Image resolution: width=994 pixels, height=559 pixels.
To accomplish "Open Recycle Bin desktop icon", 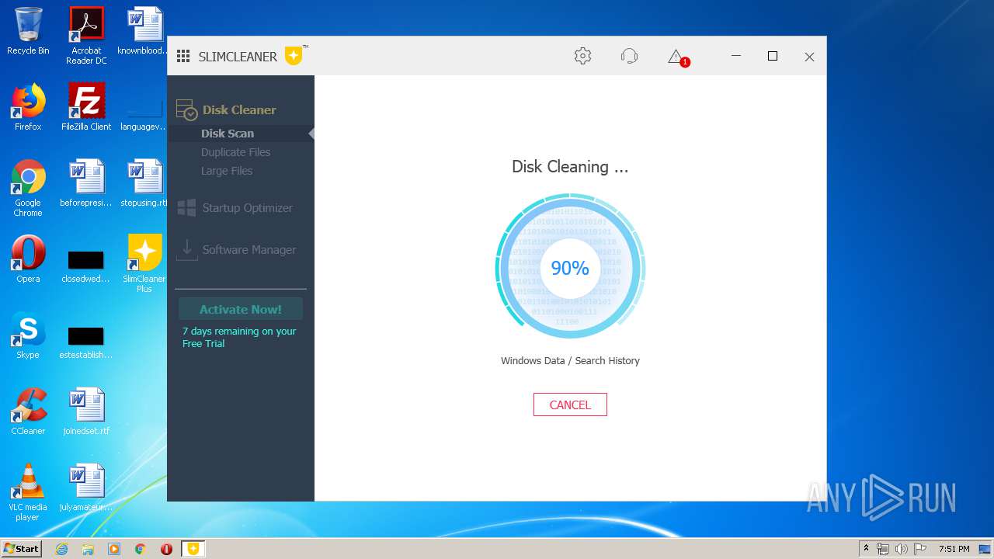I will click(x=28, y=31).
